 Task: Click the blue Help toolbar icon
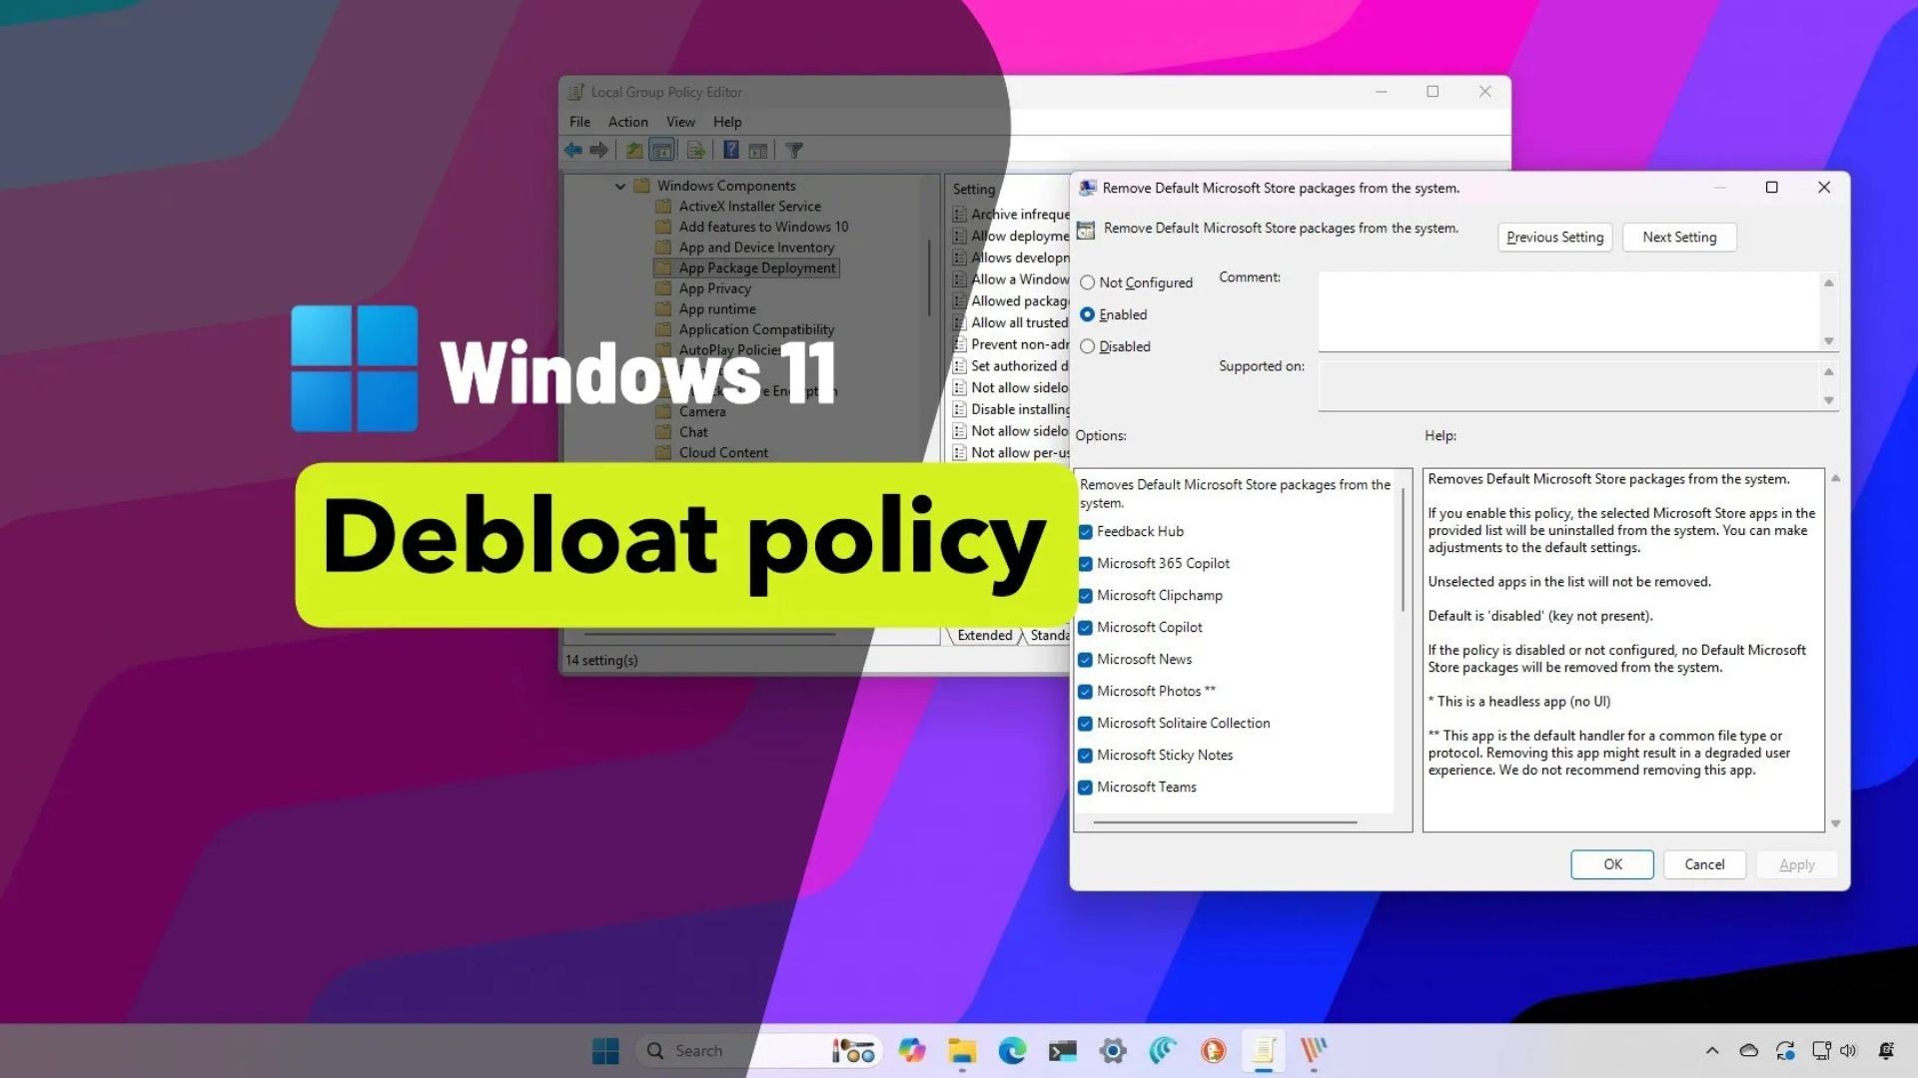731,151
